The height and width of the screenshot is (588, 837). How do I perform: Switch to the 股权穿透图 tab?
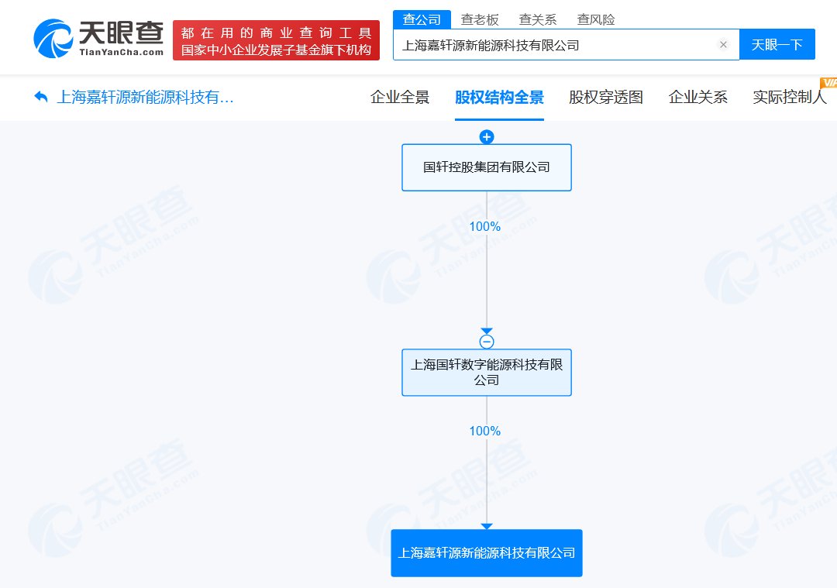pyautogui.click(x=605, y=98)
